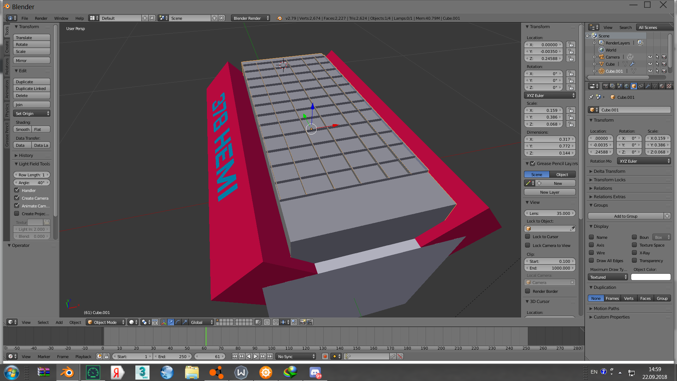Enable the Render Border checkbox

pos(527,291)
